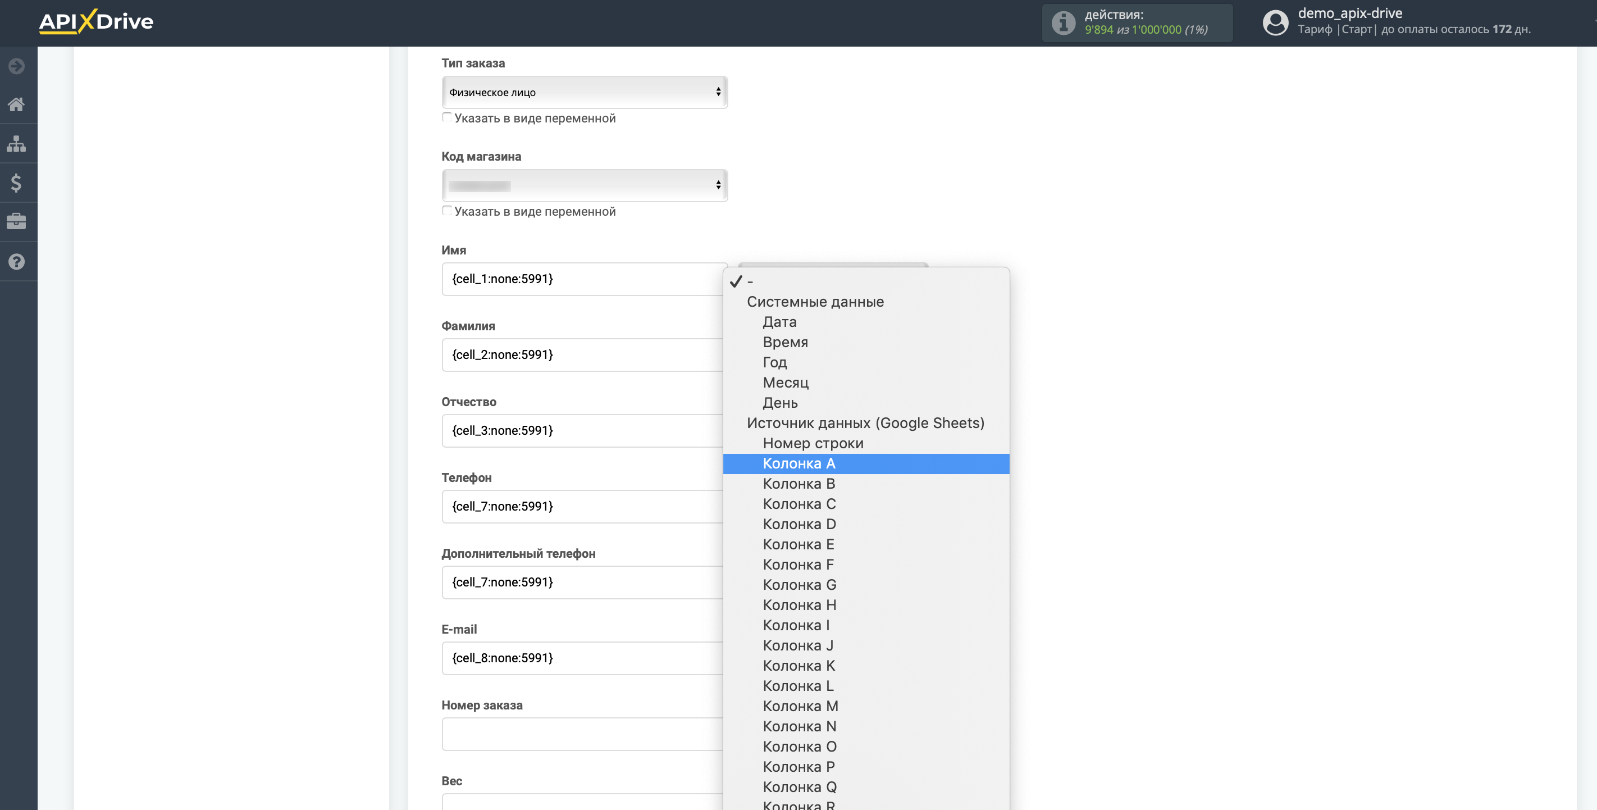Select Колонка B option
The image size is (1597, 810).
click(x=866, y=484)
